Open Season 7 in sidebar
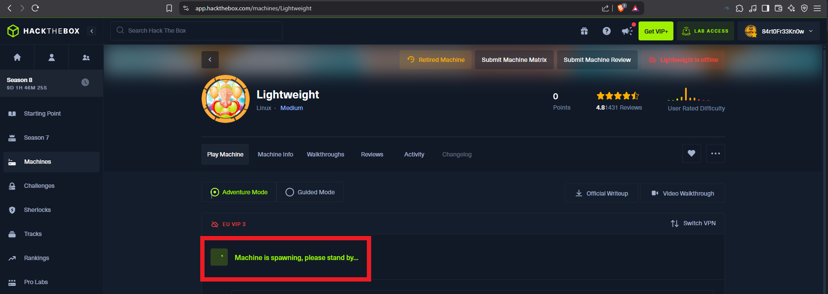The width and height of the screenshot is (828, 294). coord(51,138)
